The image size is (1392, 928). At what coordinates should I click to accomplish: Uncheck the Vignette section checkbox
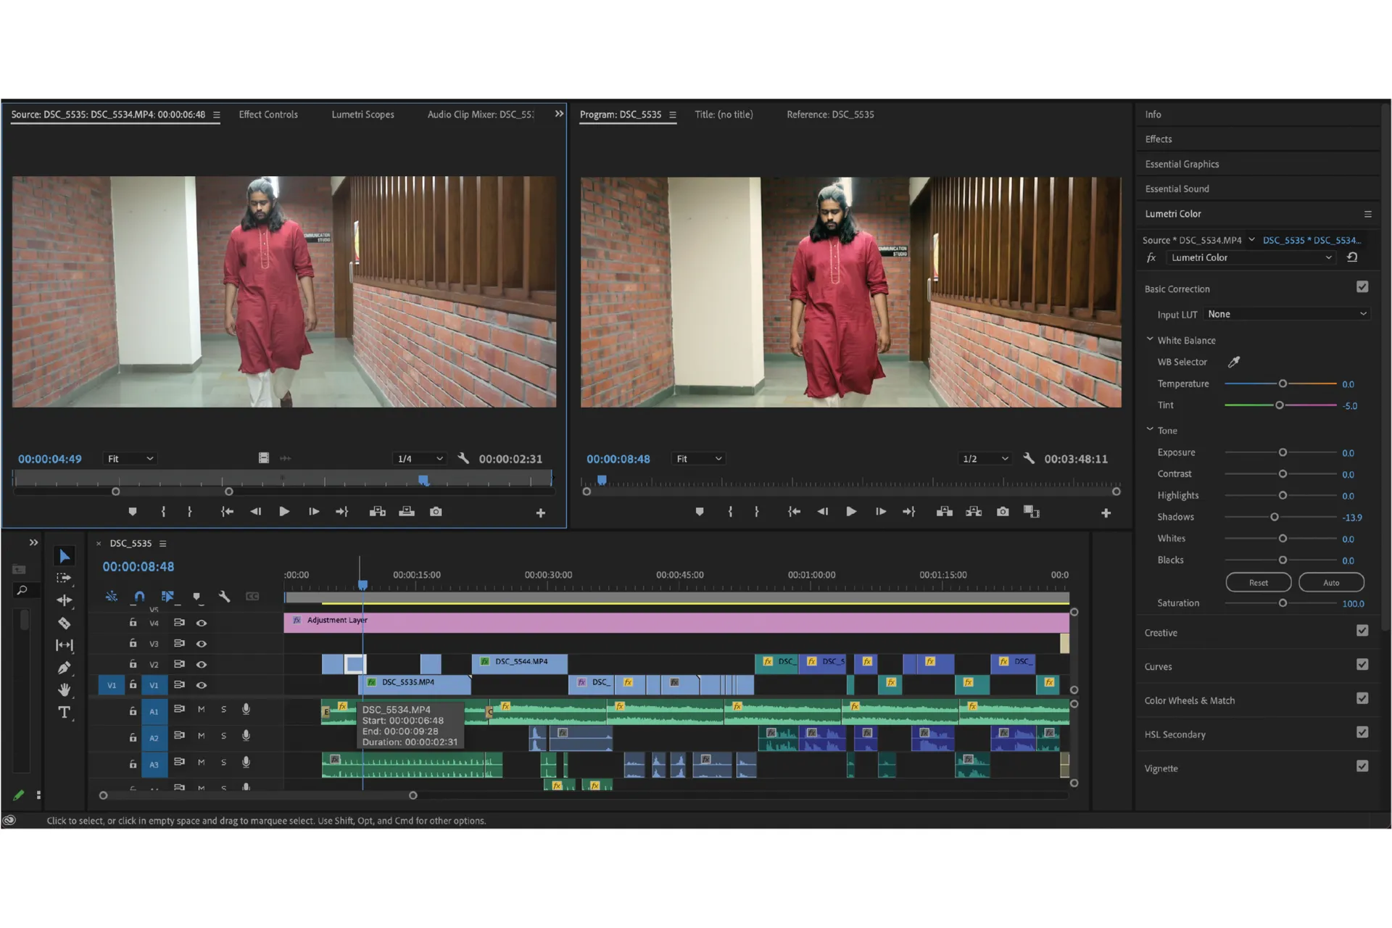click(1362, 766)
